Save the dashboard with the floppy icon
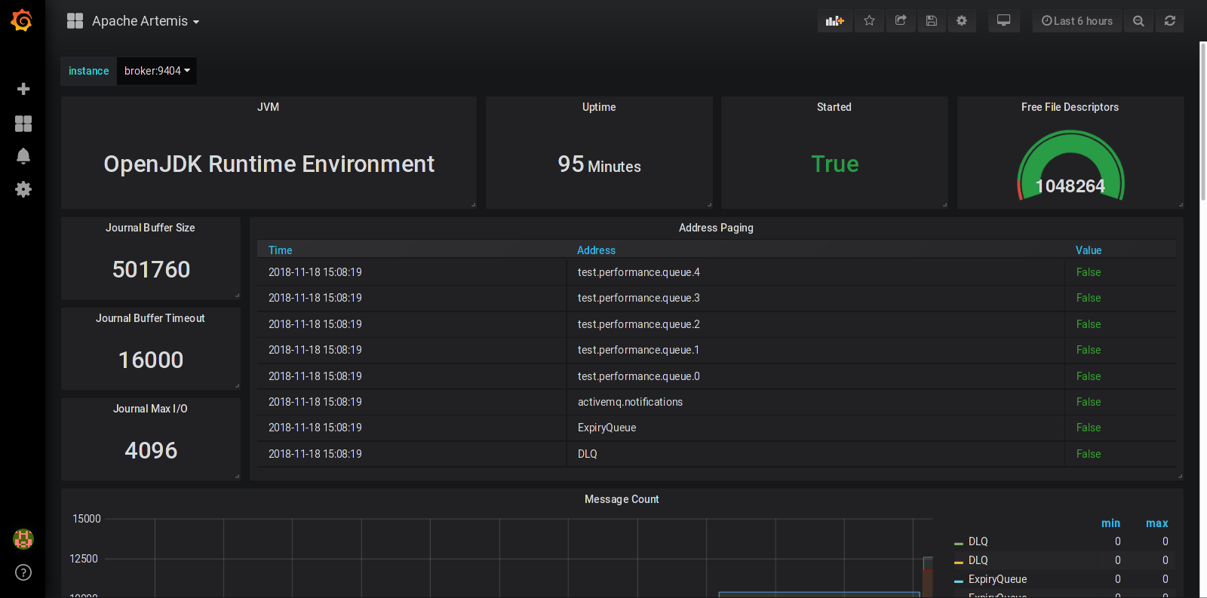The image size is (1207, 598). click(x=932, y=21)
